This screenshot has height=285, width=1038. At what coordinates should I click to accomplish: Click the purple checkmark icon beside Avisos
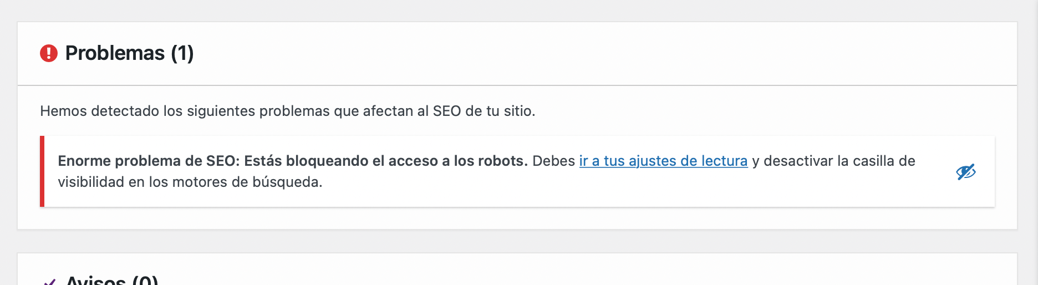coord(50,282)
